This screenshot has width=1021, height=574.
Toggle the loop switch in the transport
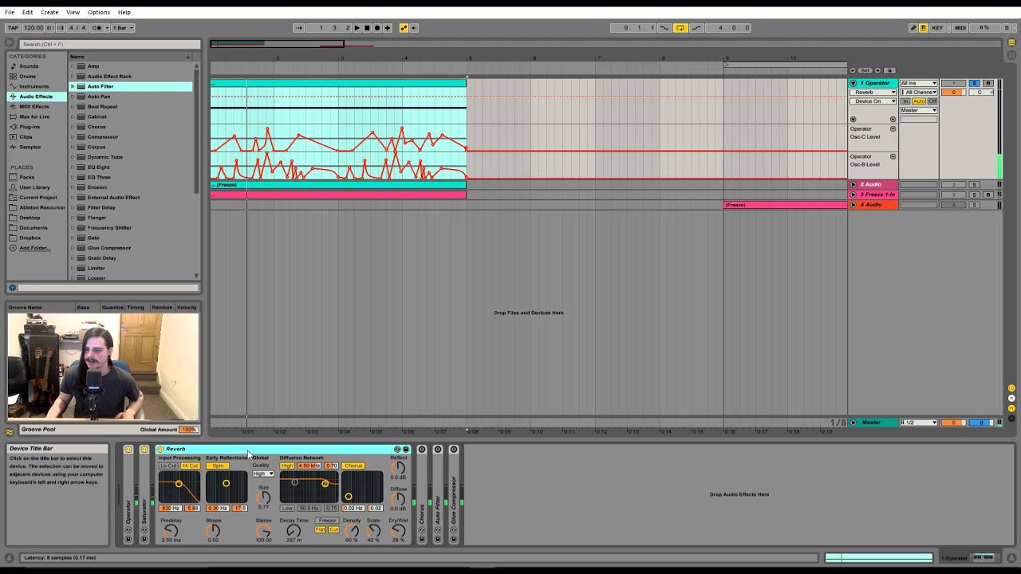point(680,28)
